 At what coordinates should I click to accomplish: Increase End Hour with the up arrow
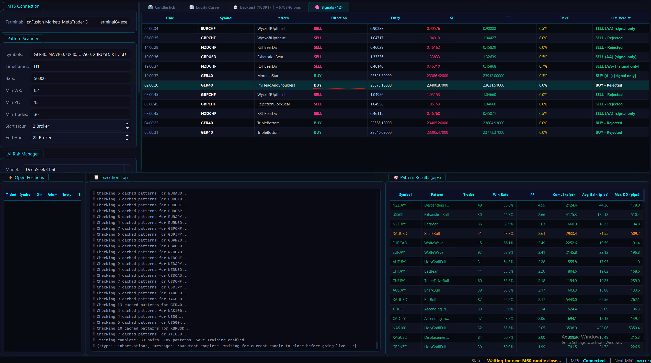[x=127, y=135]
